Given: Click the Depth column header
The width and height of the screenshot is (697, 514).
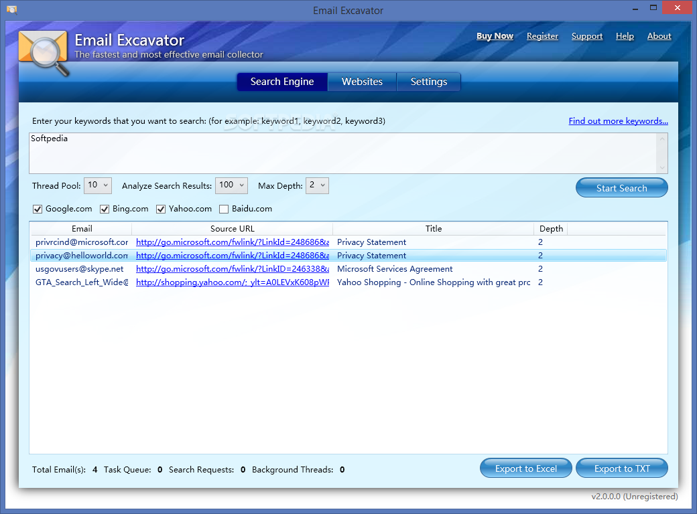Looking at the screenshot, I should coord(551,229).
